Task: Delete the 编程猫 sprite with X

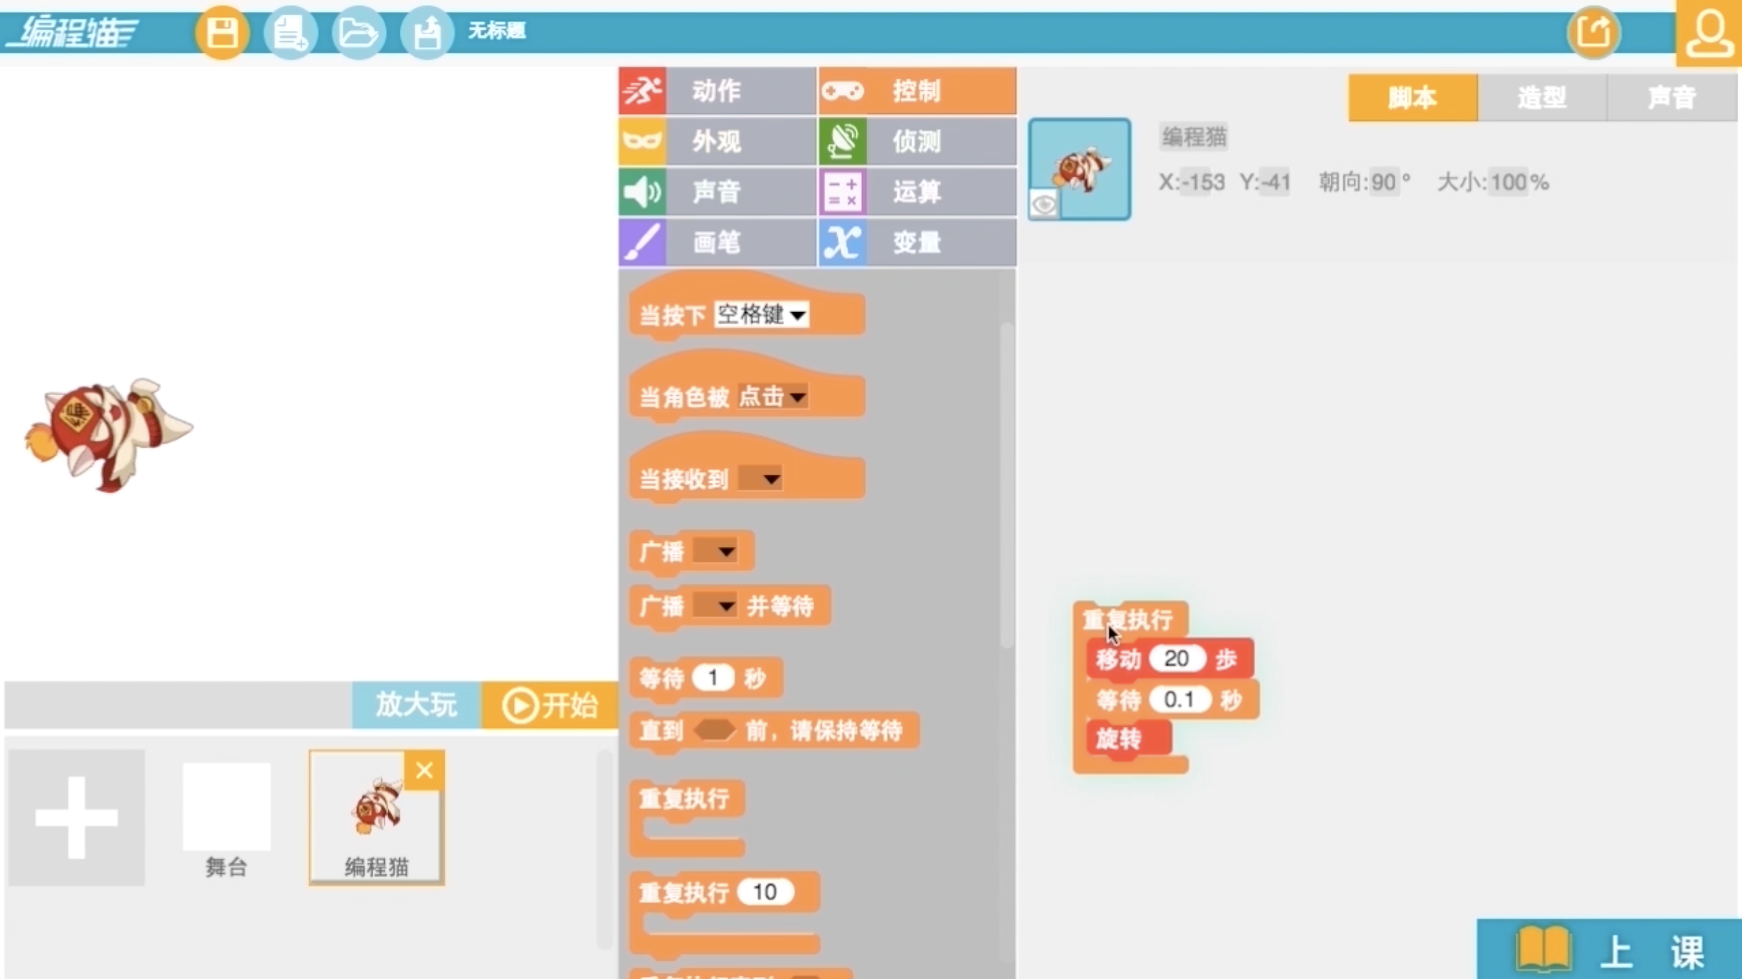Action: [x=425, y=770]
